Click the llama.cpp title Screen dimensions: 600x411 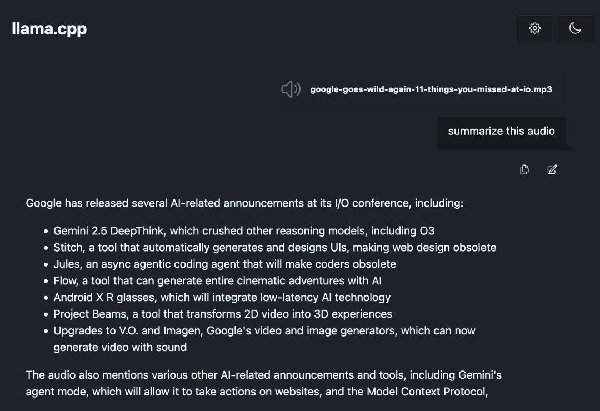(49, 29)
